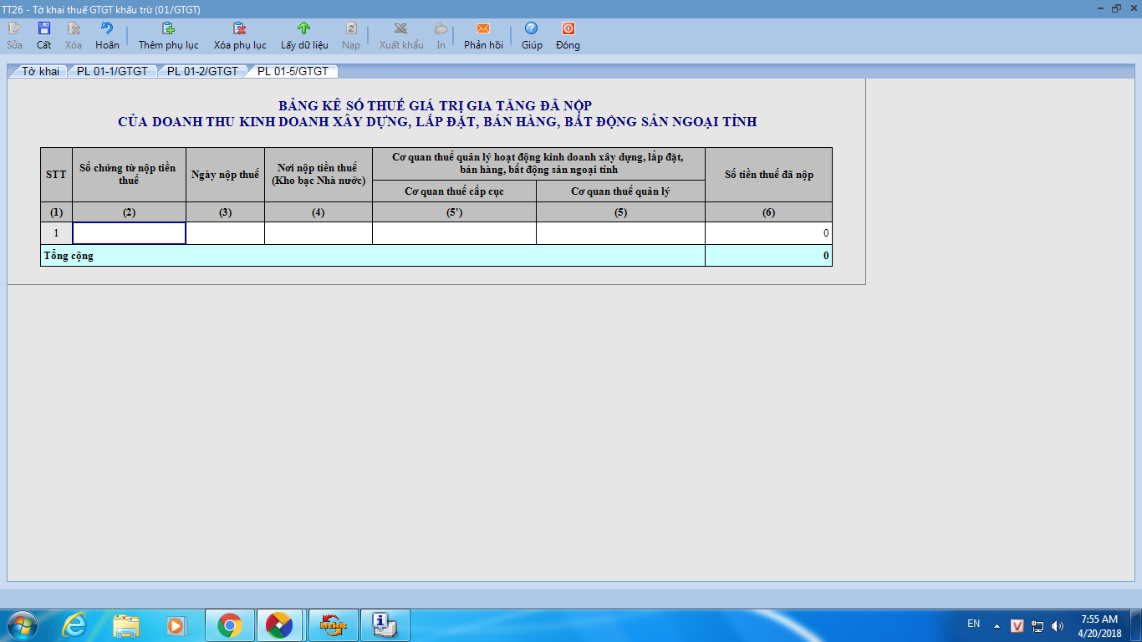Click row number 1 in STT column
The image size is (1142, 642).
tap(56, 233)
